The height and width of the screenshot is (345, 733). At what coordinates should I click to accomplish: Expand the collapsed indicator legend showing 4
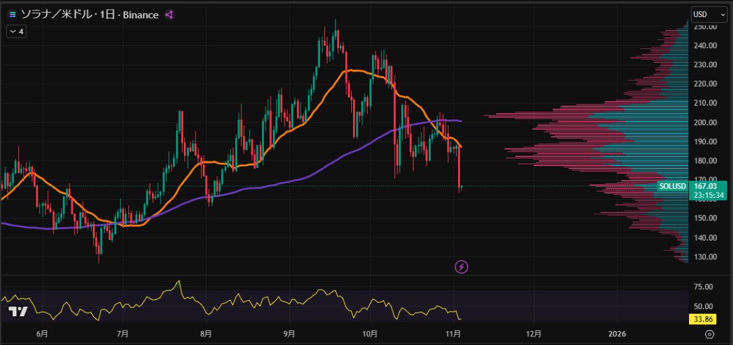click(x=16, y=31)
